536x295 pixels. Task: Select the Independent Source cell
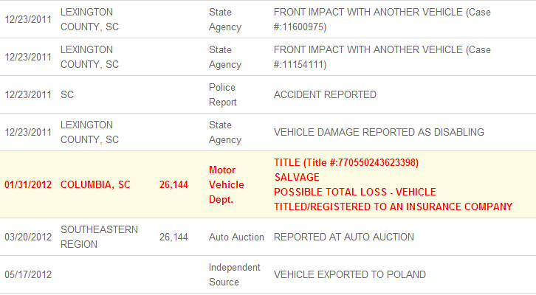tap(234, 274)
